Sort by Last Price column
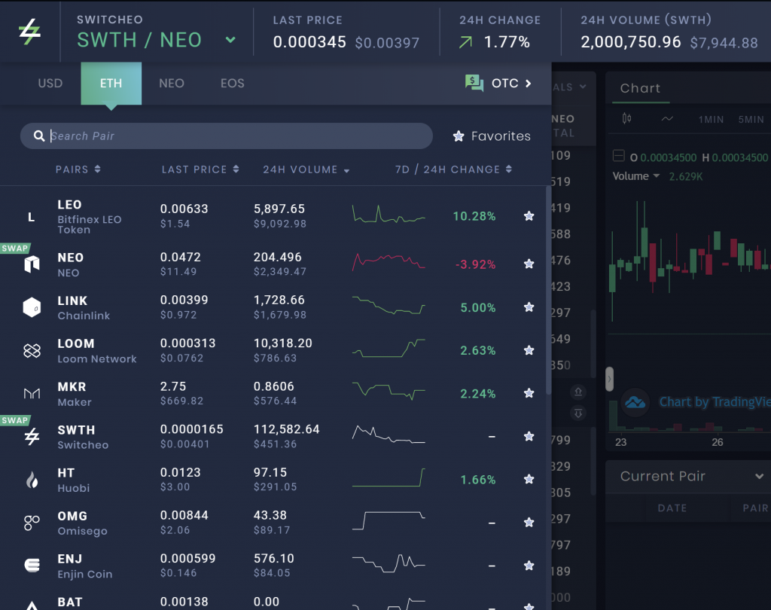The image size is (771, 610). pyautogui.click(x=200, y=169)
